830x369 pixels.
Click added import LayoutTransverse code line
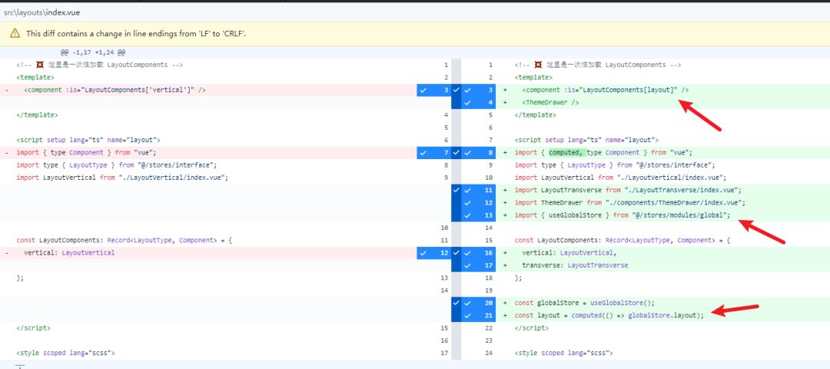(x=629, y=190)
